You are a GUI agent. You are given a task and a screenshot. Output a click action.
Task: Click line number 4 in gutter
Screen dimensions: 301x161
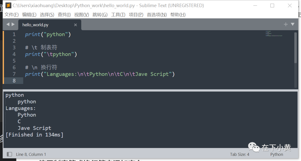coord(14,54)
